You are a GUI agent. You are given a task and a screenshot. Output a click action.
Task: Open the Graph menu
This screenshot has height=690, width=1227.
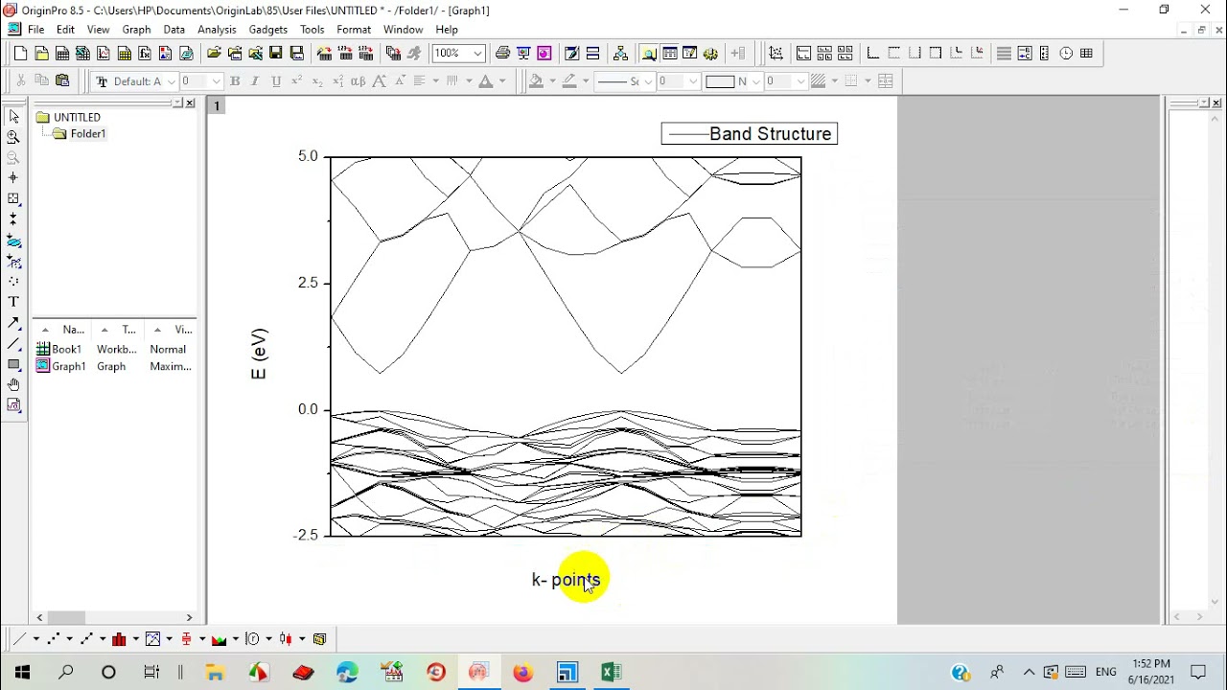tap(136, 30)
